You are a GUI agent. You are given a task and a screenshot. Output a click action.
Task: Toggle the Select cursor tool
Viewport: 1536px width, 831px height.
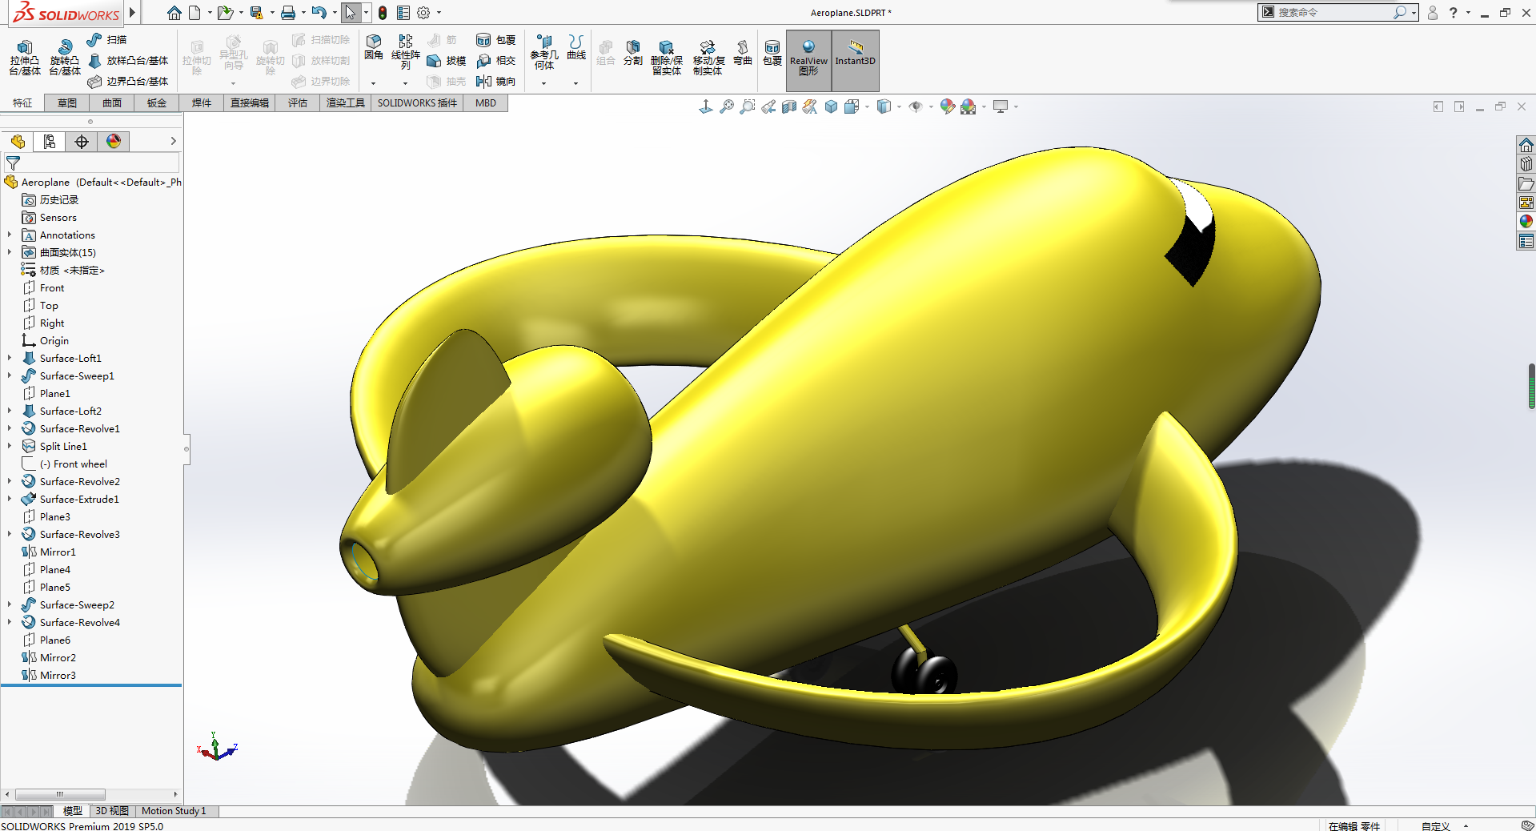(351, 13)
